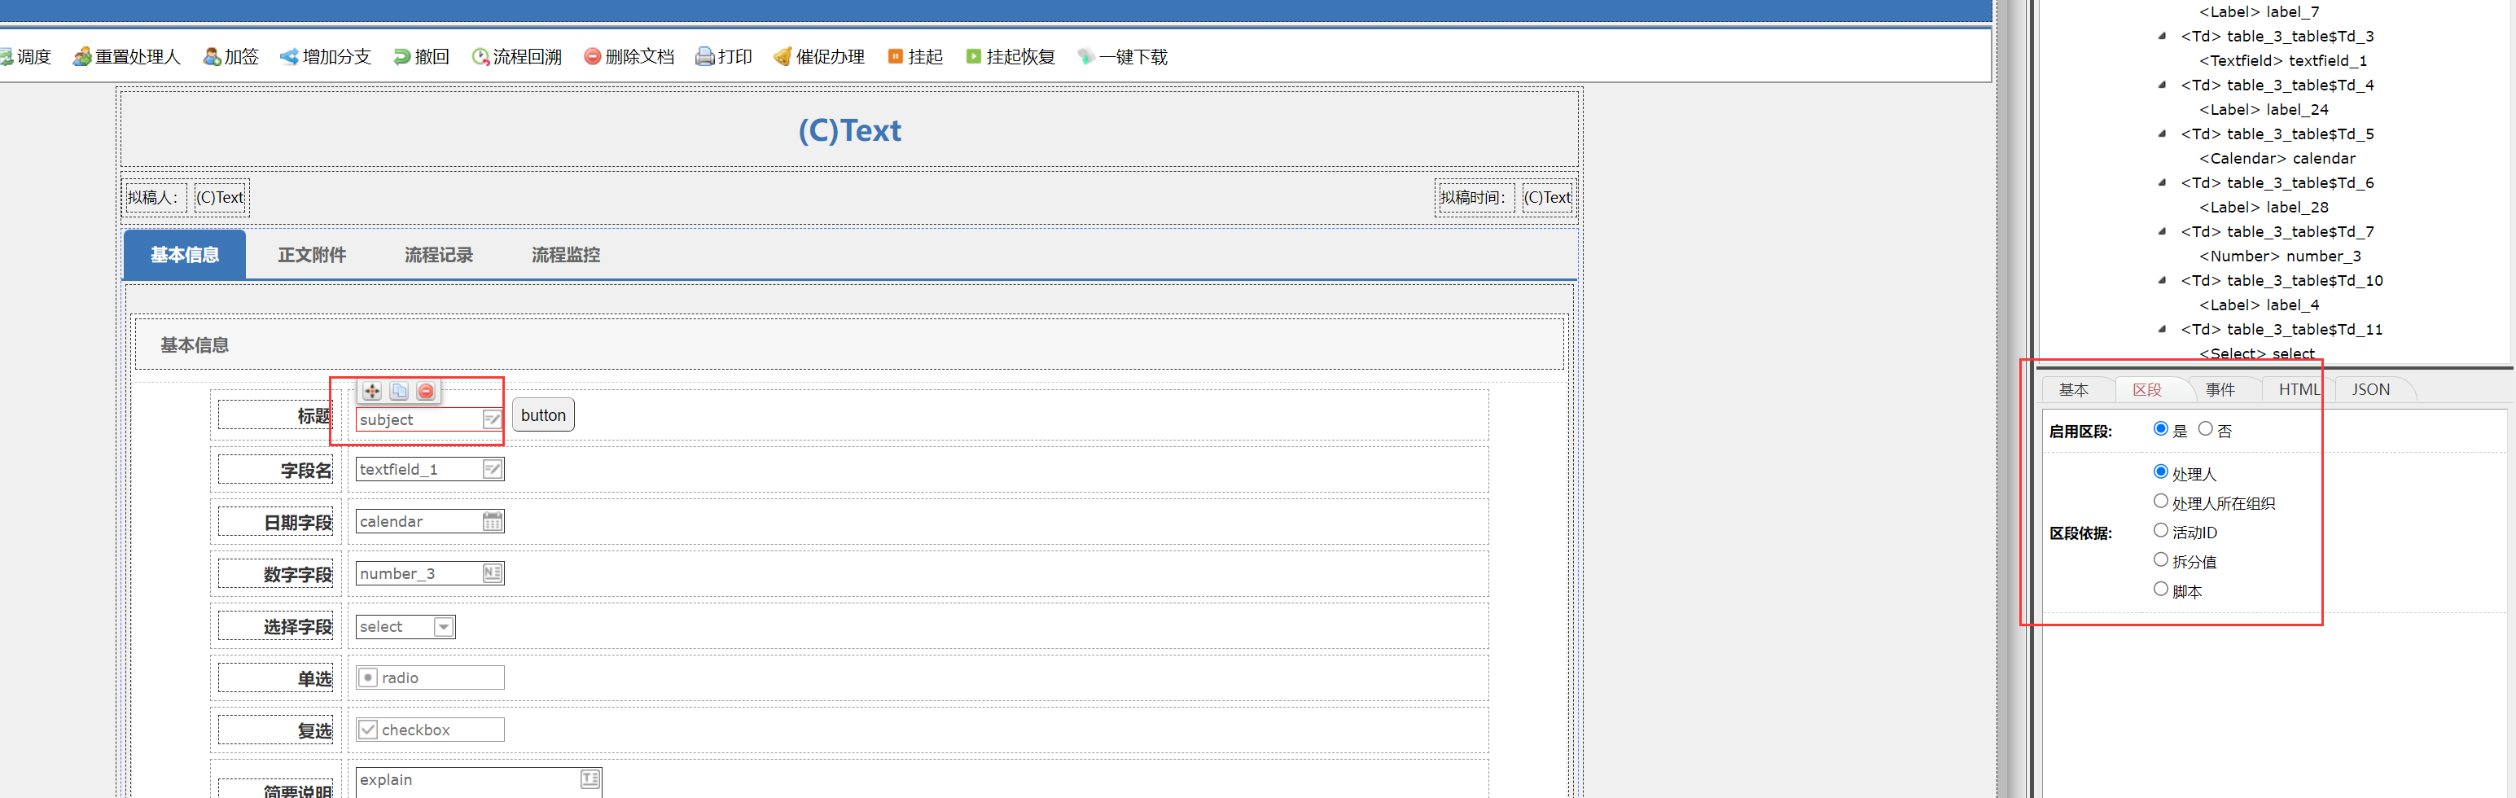Screen dimensions: 2516x798
Task: Click the 删除文档 delete document icon
Action: 592,57
